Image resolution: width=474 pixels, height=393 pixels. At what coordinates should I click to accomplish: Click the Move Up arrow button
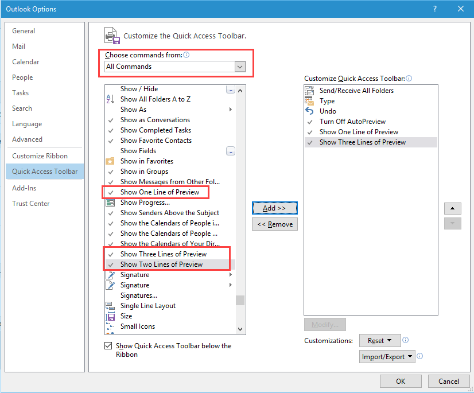point(452,208)
